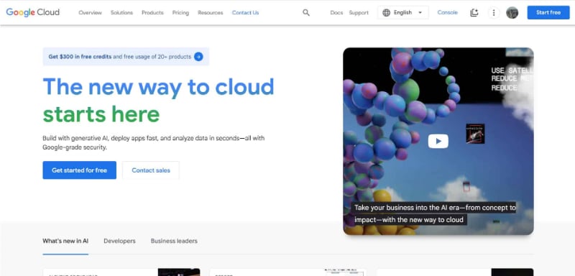Select the What's new in AI tab
Screen dimensions: 575x276
[x=65, y=241]
